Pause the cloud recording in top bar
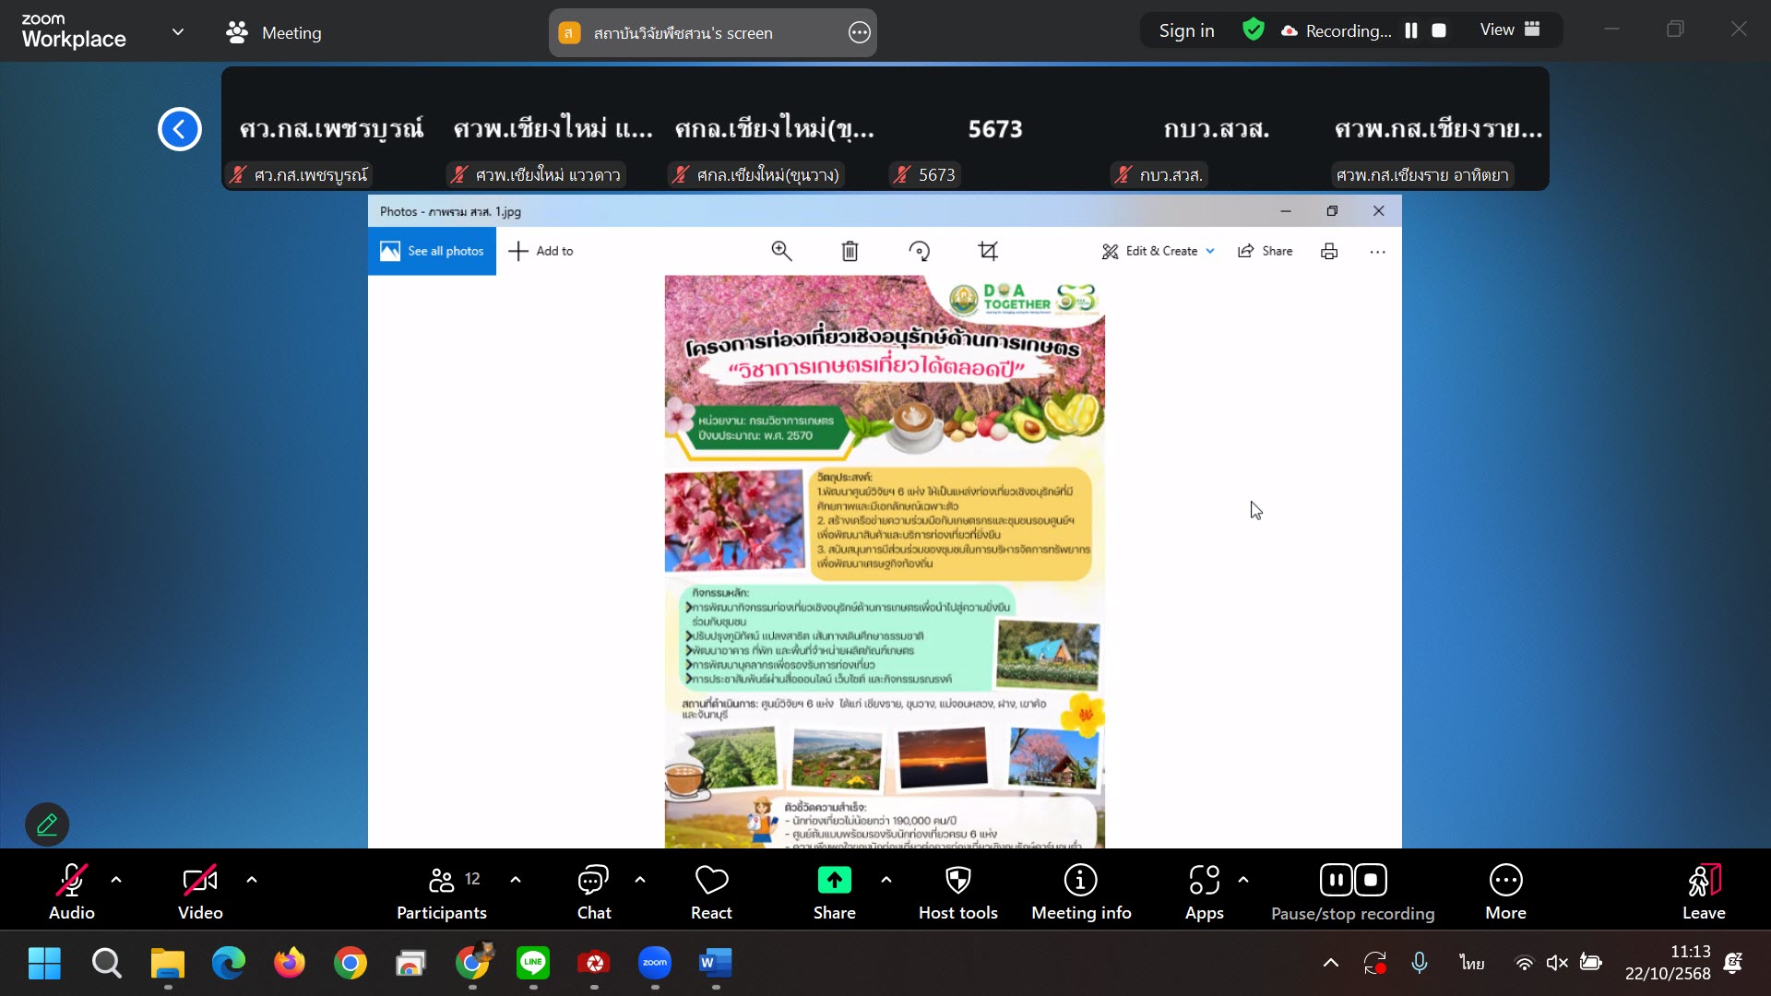Viewport: 1771px width, 996px height. (x=1410, y=30)
